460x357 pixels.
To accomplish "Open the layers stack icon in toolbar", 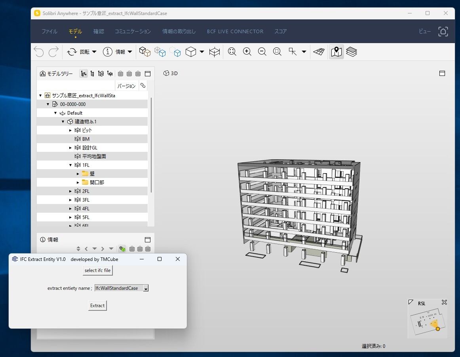I will (x=351, y=52).
